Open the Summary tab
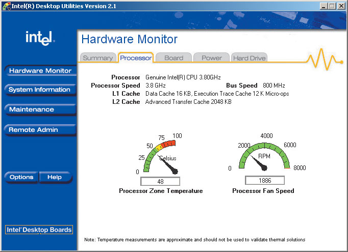 pos(98,58)
